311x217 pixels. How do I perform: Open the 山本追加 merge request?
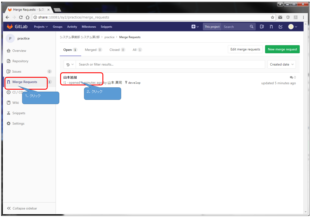coord(70,77)
